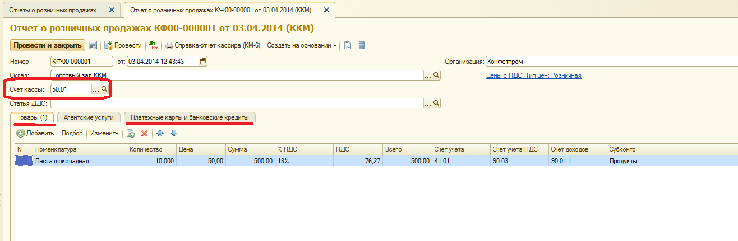Click the Счет учета column header

tap(460, 149)
